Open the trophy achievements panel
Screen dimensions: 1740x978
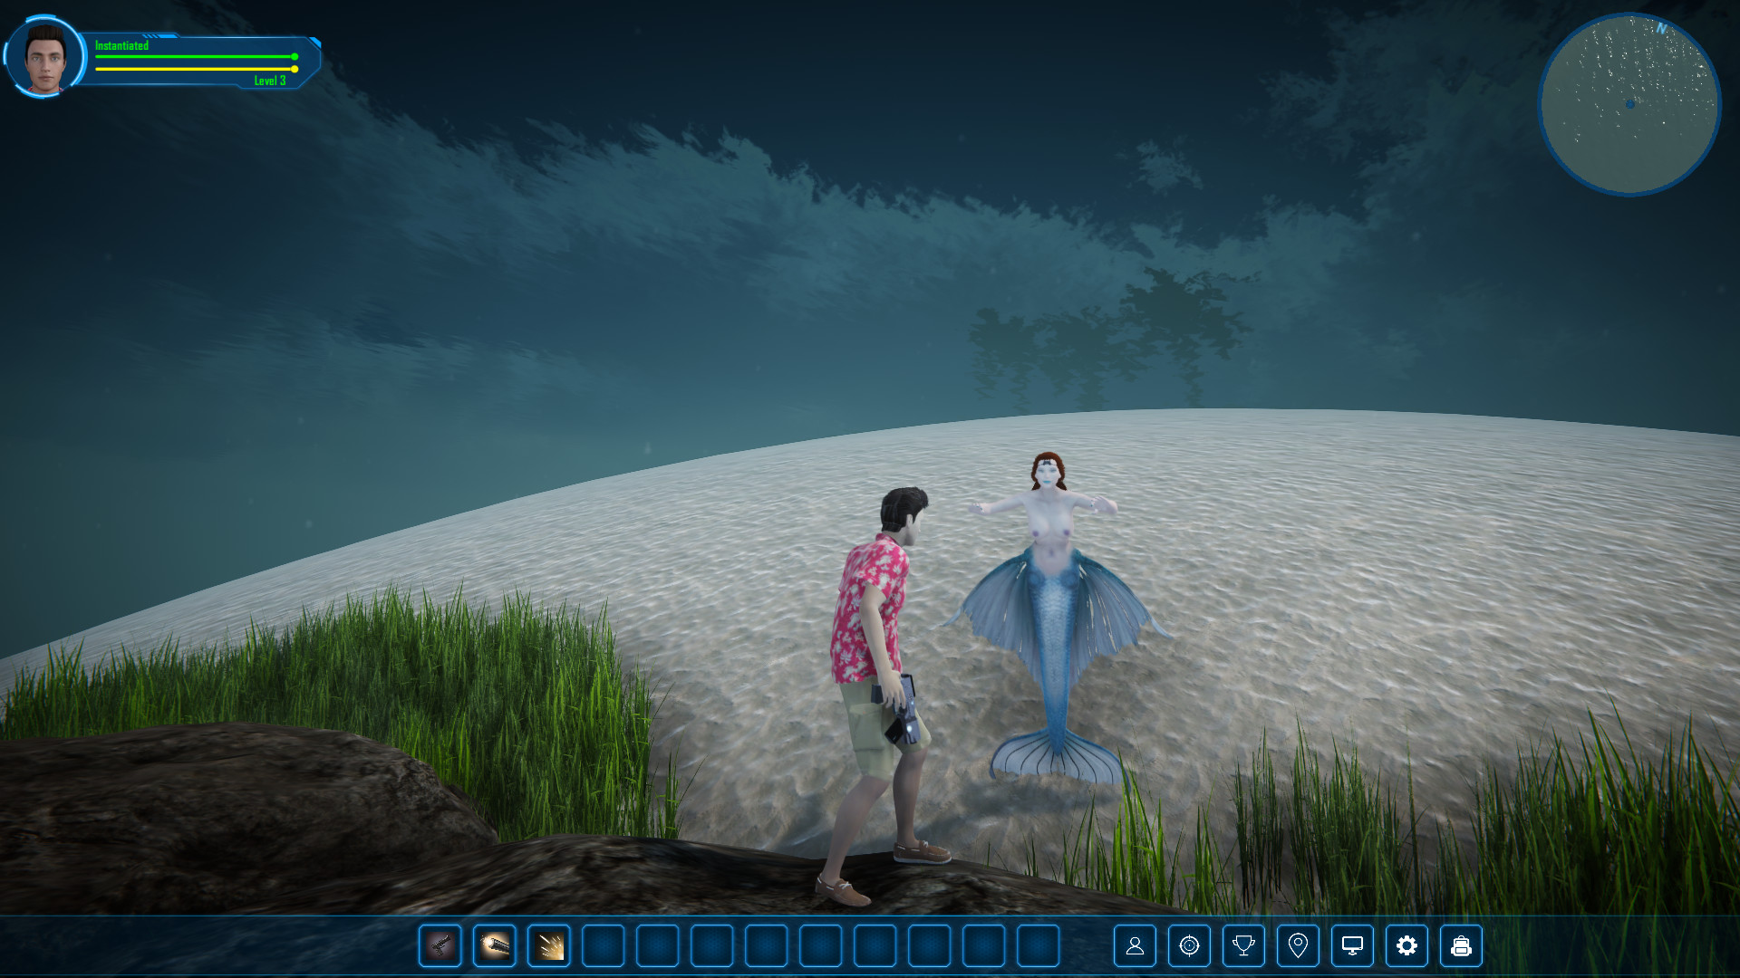coord(1243,946)
